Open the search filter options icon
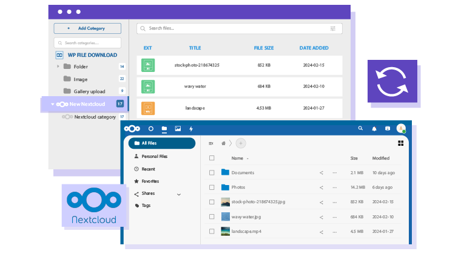Viewport: 461px width, 254px height. click(333, 28)
